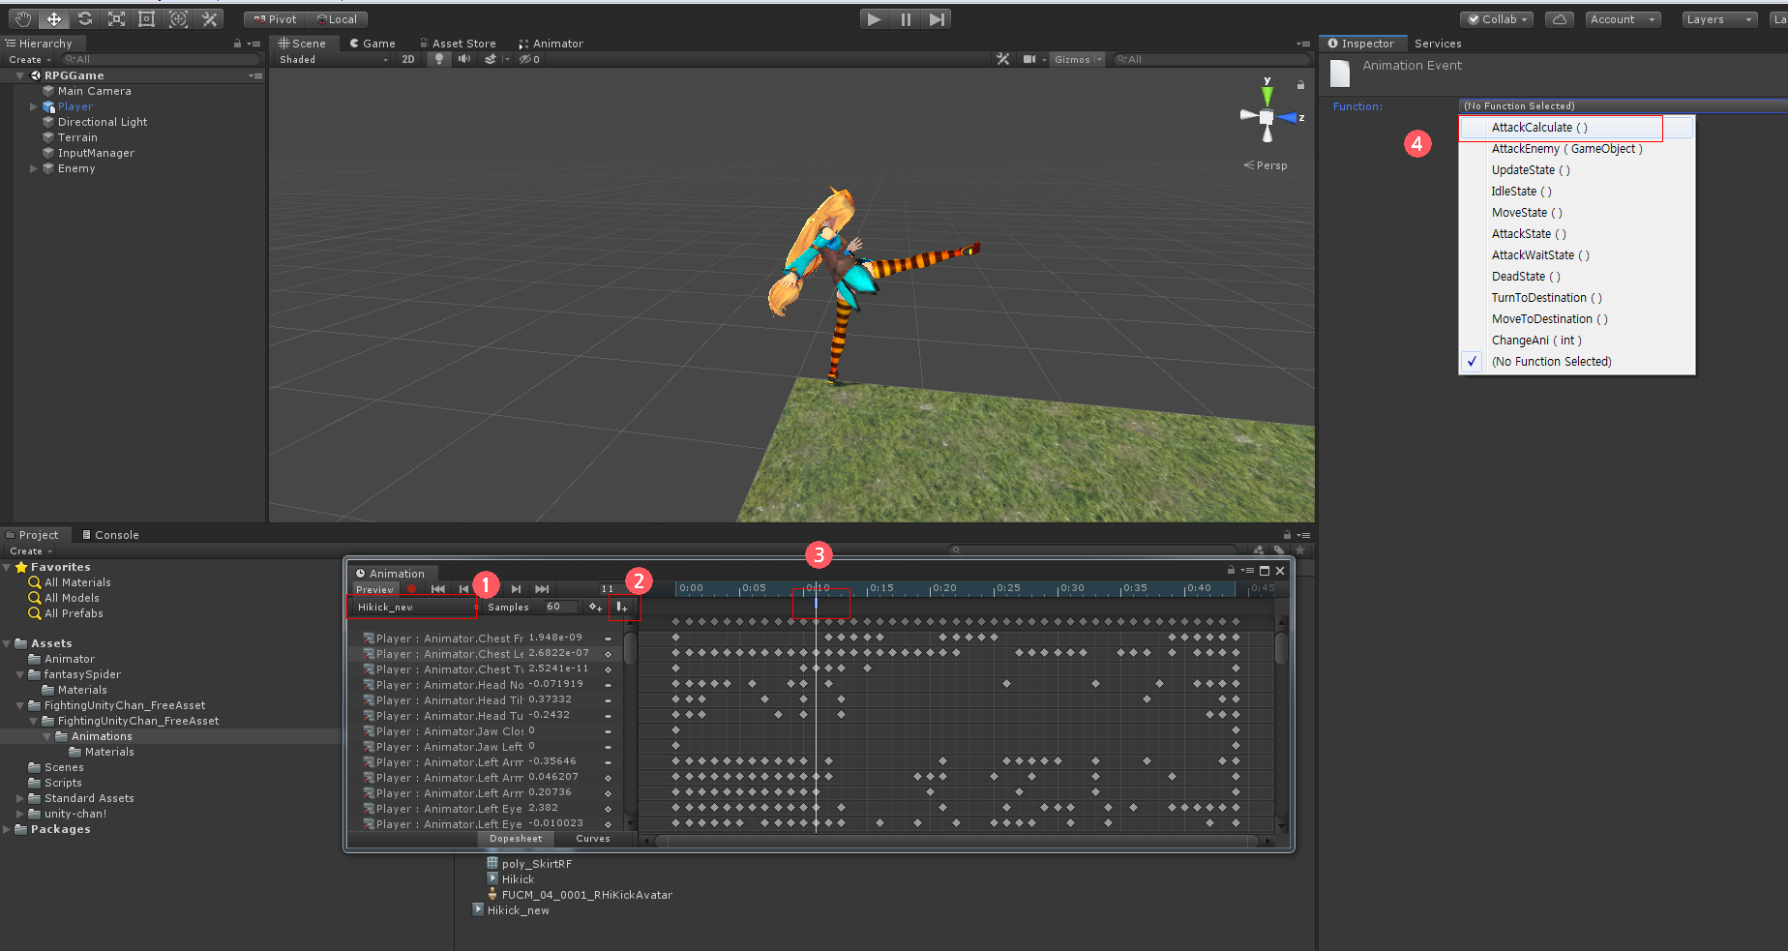Open the Function dropdown field
Image resolution: width=1788 pixels, height=951 pixels.
(1623, 105)
